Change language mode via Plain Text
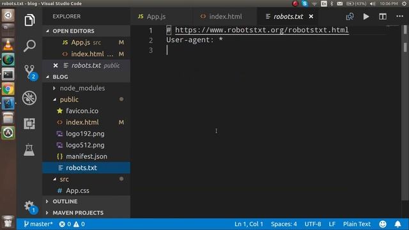The width and height of the screenshot is (409, 230). click(357, 224)
